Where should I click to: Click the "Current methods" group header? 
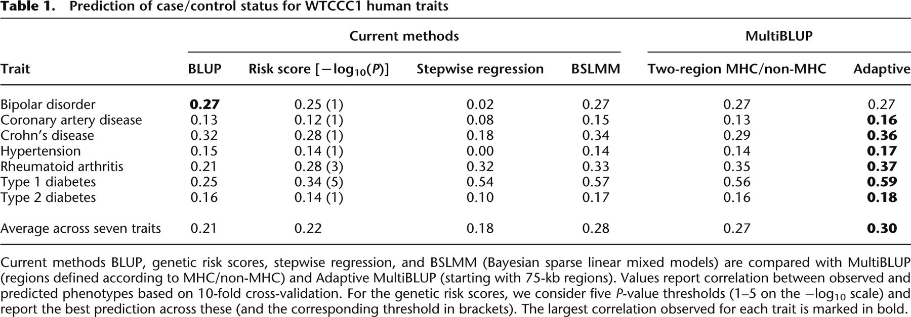click(404, 36)
